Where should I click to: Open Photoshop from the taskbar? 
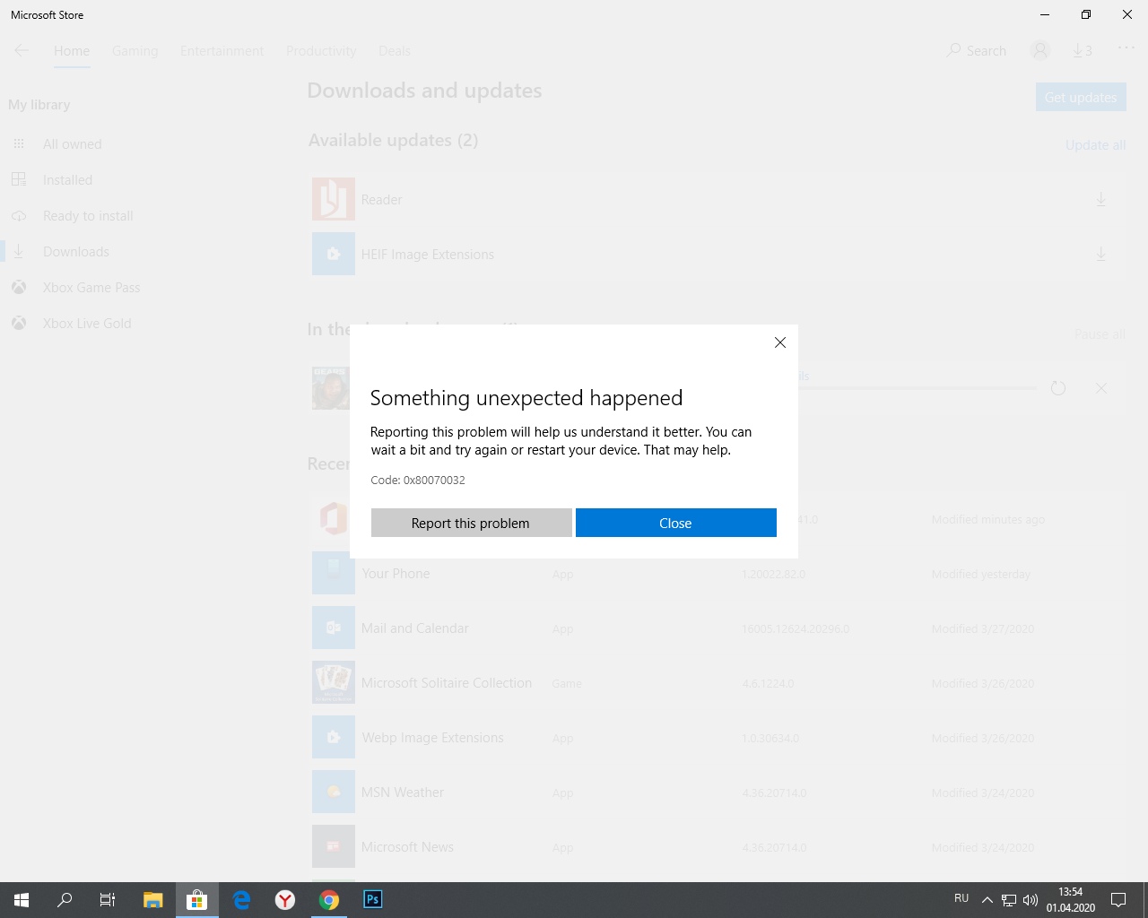click(373, 899)
